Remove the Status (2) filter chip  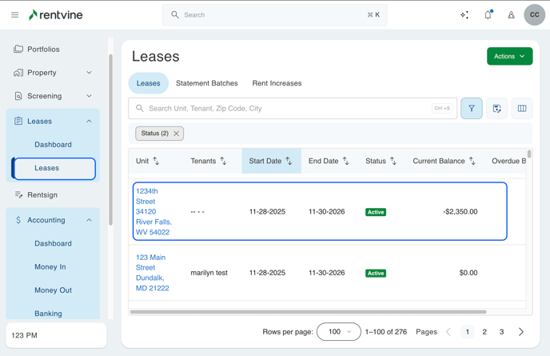coord(177,134)
